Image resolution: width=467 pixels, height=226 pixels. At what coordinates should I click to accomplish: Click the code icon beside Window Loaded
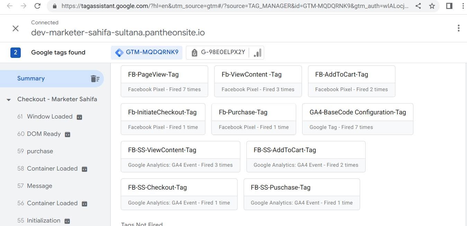click(x=79, y=117)
